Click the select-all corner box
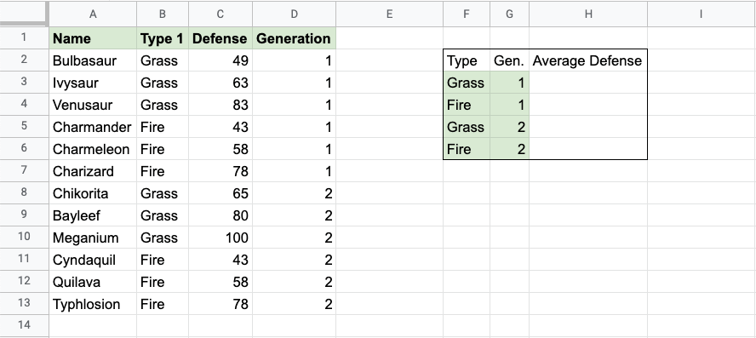756x338 pixels. [x=24, y=14]
